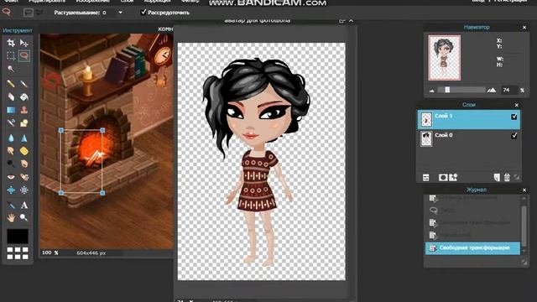The image size is (537, 302).
Task: Click the Слой 1 layer thumbnail
Action: point(426,119)
